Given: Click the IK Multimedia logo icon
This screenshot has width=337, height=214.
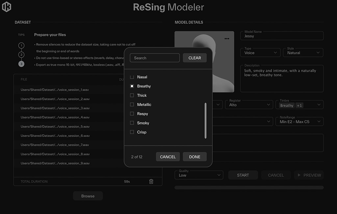Looking at the screenshot, I should (x=7, y=7).
